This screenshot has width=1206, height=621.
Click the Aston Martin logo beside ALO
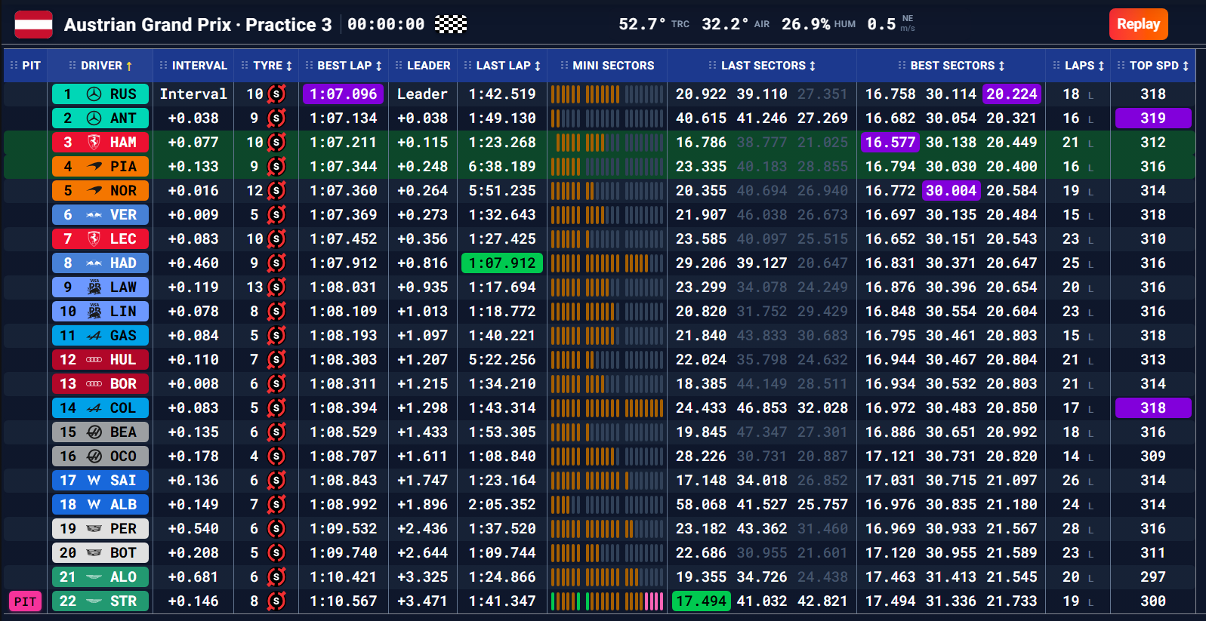(94, 576)
